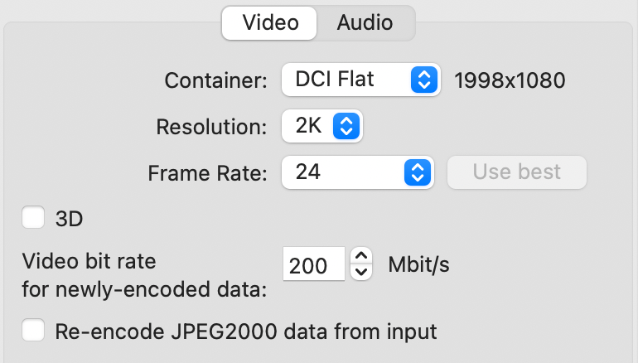Image resolution: width=638 pixels, height=363 pixels.
Task: Enable the 3D checkbox
Action: pos(33,218)
